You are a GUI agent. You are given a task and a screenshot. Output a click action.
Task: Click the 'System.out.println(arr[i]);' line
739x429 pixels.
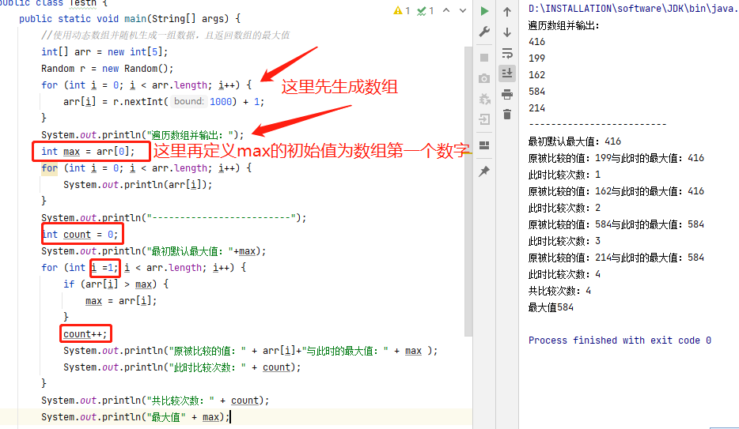(138, 184)
